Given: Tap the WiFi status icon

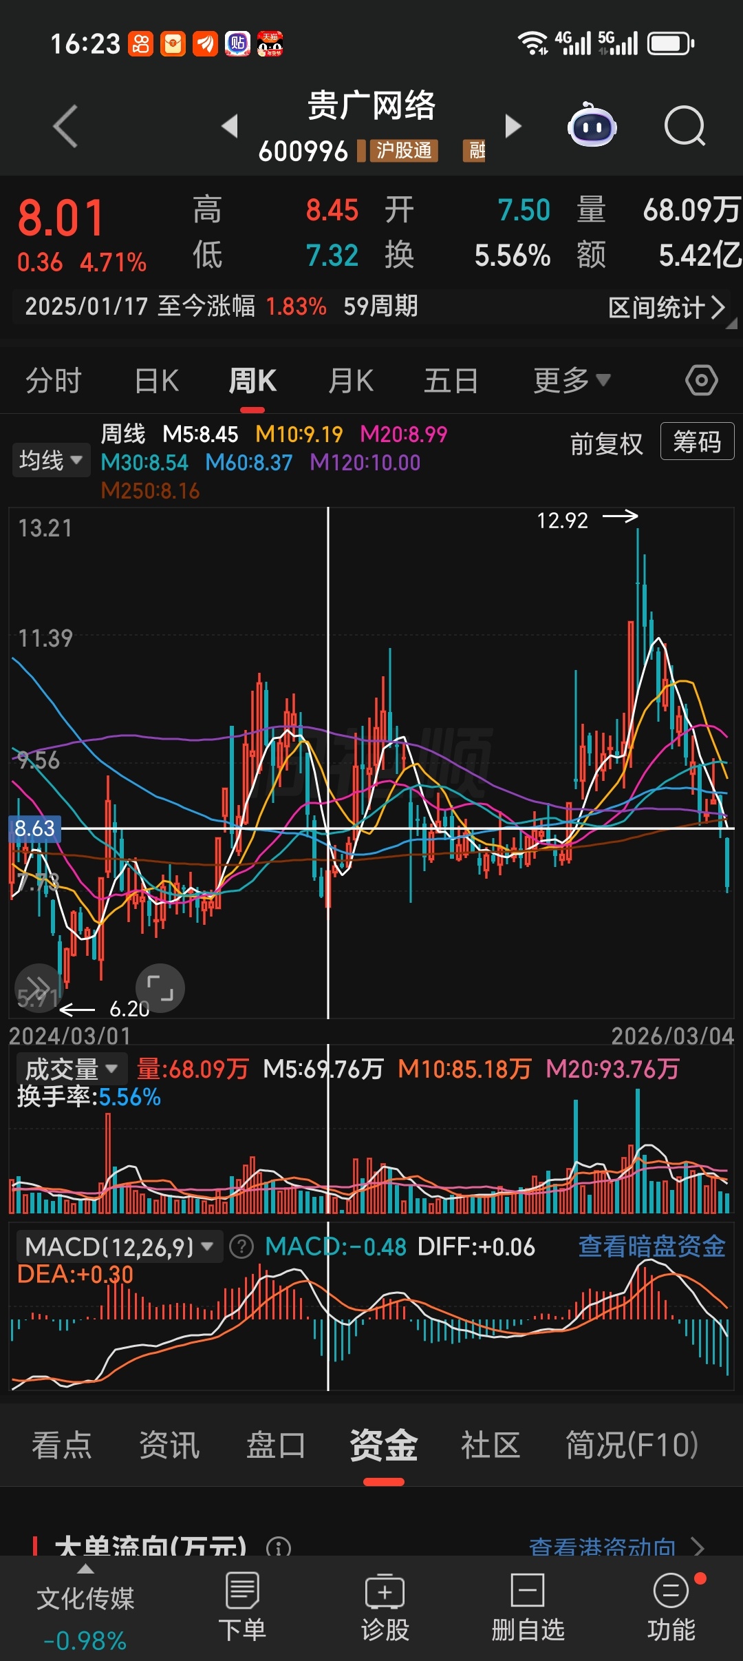Looking at the screenshot, I should [x=532, y=43].
